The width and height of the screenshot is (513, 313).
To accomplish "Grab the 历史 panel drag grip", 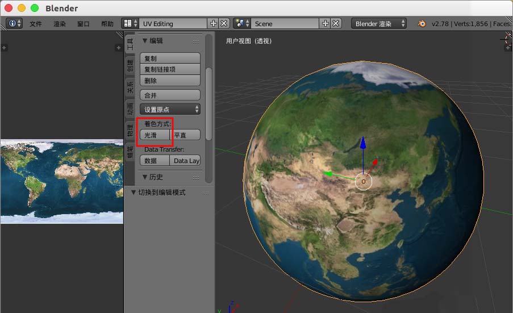I will 196,178.
